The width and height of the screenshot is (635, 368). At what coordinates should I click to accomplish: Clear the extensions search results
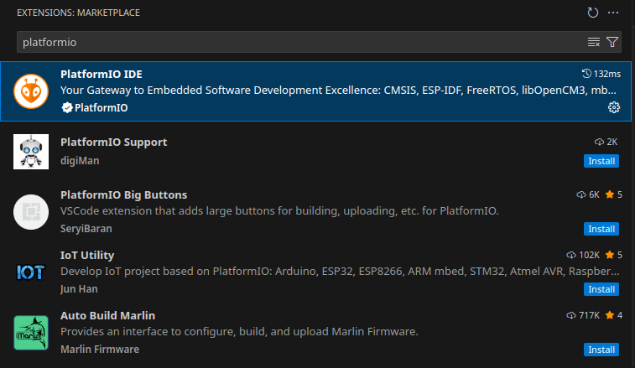point(594,42)
